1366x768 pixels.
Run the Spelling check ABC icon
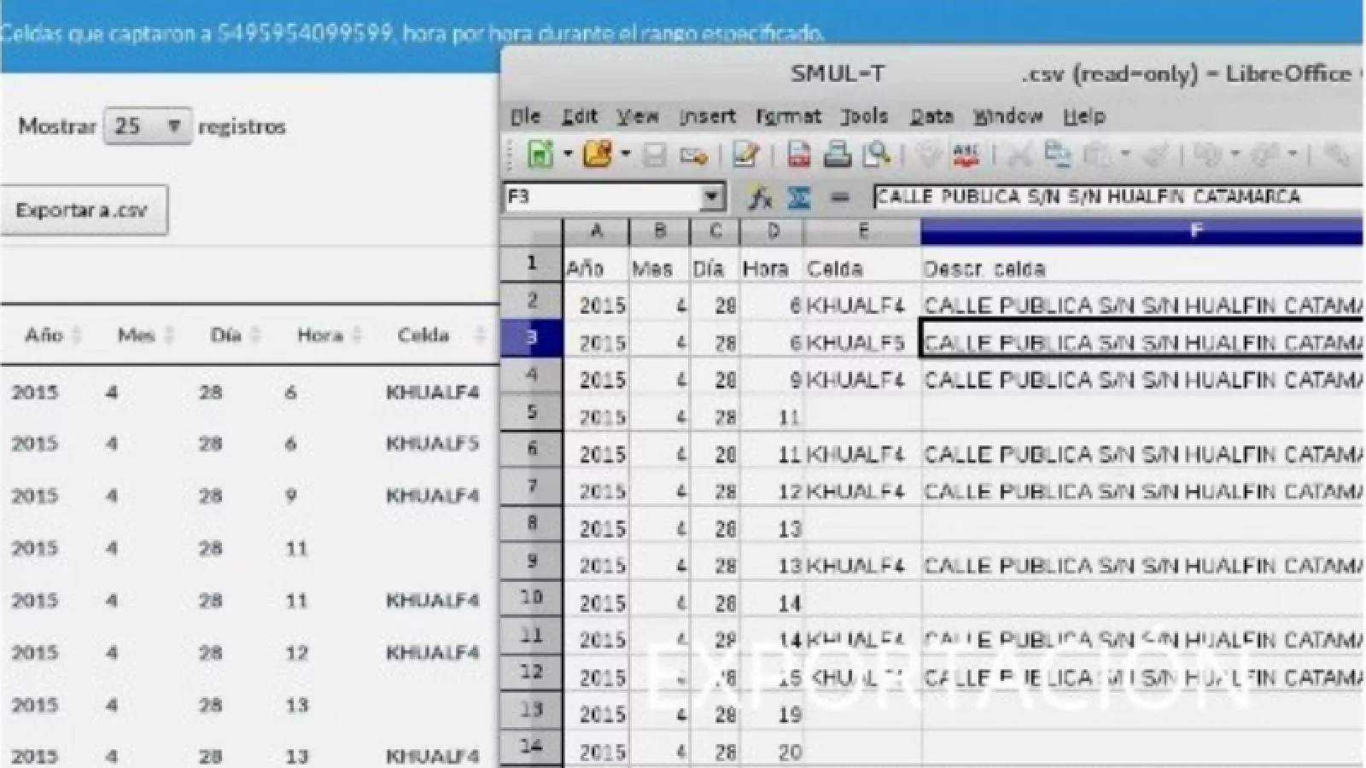[966, 154]
